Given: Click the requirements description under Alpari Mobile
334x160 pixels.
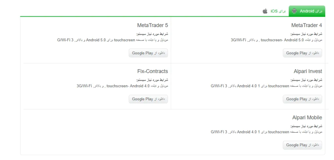Looking at the screenshot, I should [x=266, y=132].
